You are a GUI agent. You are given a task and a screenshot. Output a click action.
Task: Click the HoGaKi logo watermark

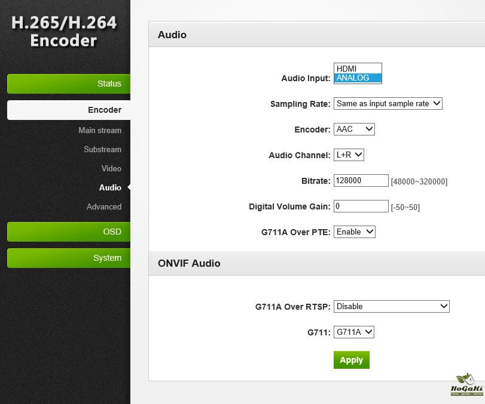pos(465,386)
